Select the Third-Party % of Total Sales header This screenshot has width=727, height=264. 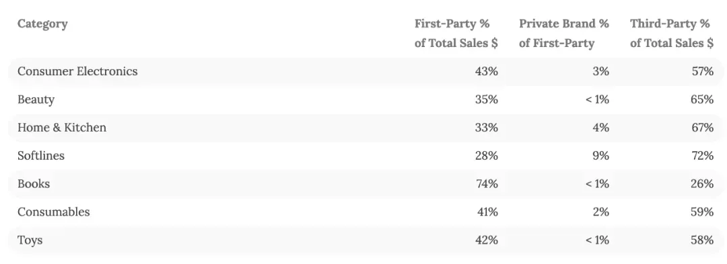tap(672, 34)
